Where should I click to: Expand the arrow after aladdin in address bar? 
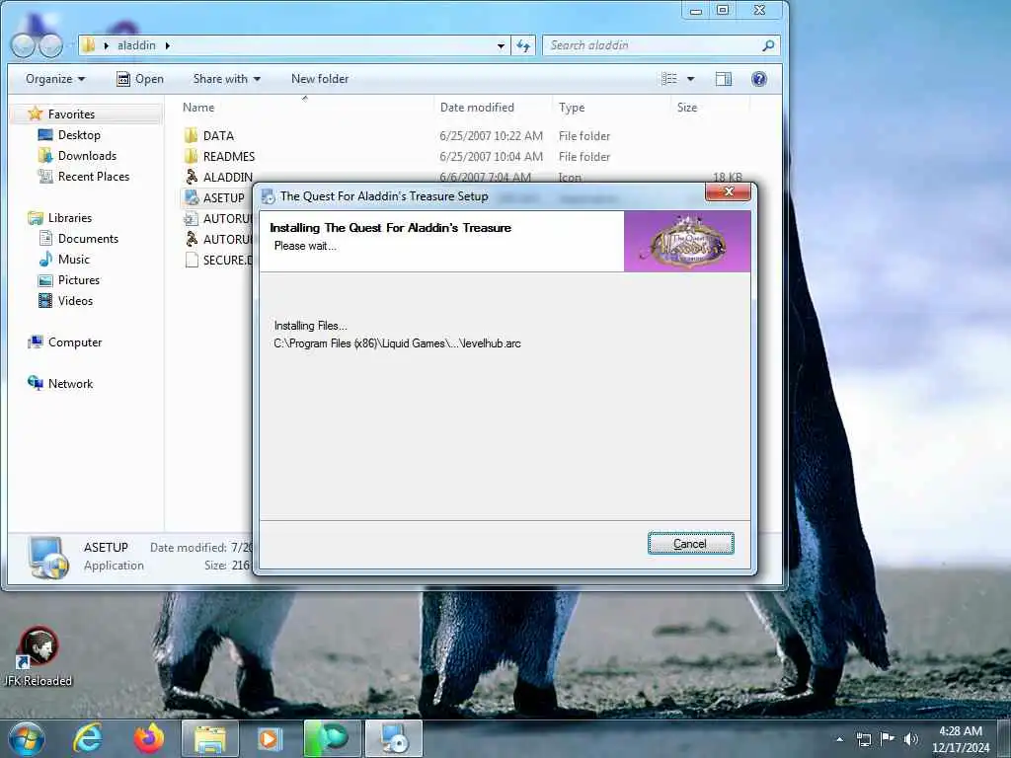[168, 45]
